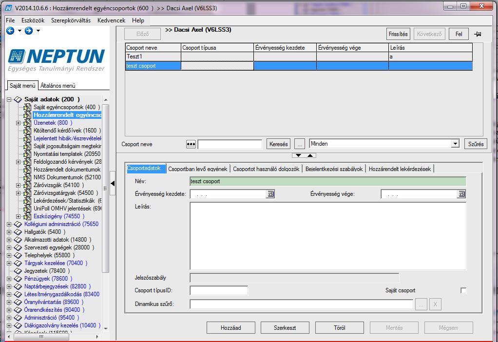Click the NEPTUN logo

[57, 60]
